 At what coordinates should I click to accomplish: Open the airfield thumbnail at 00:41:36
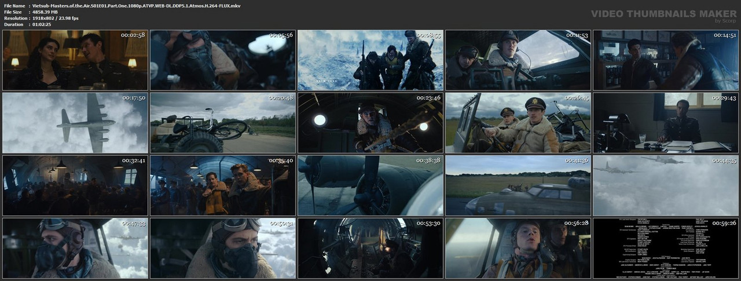[x=518, y=185]
